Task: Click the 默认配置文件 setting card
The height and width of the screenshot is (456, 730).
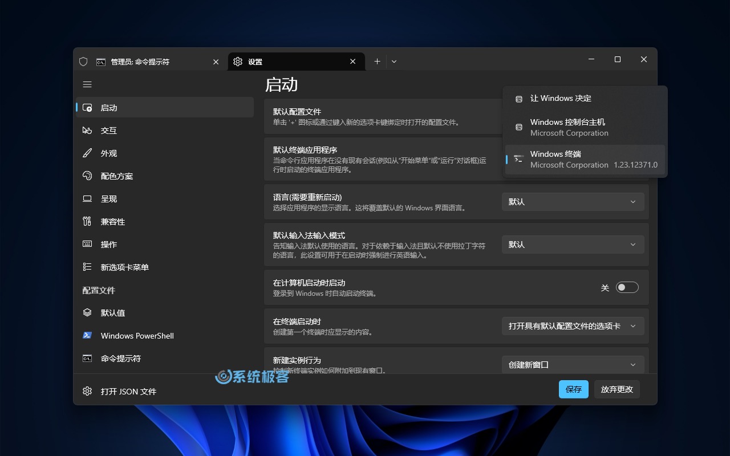Action: pyautogui.click(x=383, y=116)
